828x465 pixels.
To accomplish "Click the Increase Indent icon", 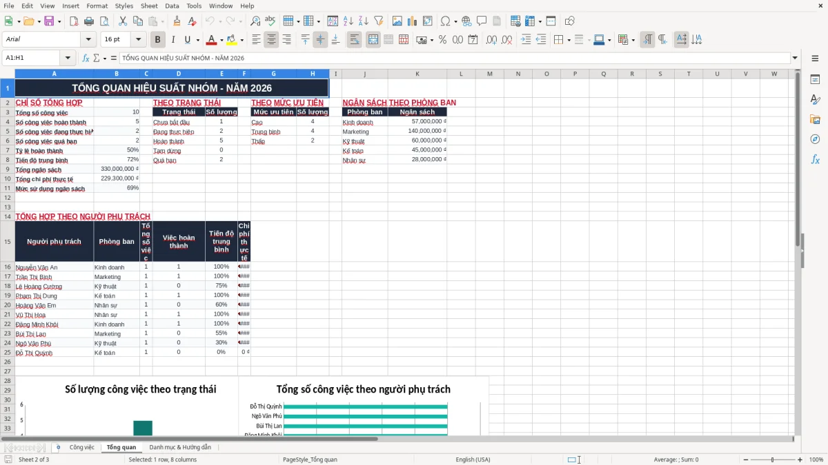I will coord(526,40).
